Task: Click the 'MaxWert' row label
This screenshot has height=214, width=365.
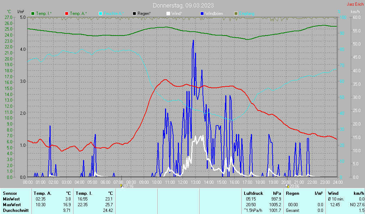Action: (x=12, y=205)
